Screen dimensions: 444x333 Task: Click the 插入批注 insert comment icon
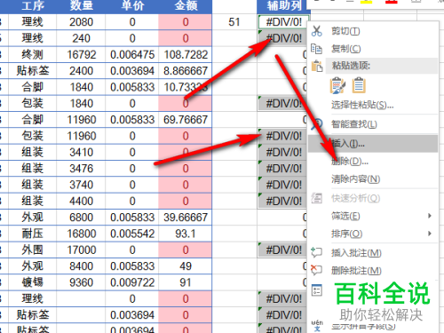click(316, 252)
